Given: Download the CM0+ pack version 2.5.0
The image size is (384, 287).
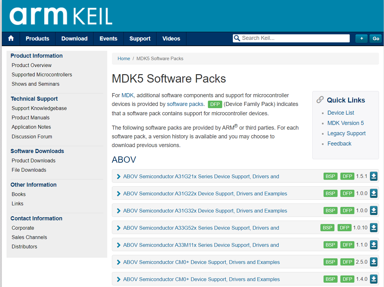Looking at the screenshot, I should tap(374, 262).
